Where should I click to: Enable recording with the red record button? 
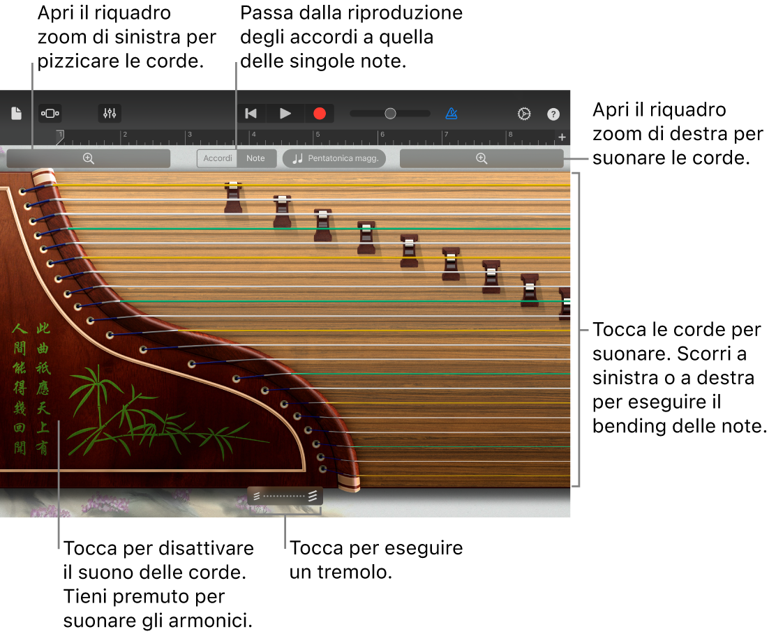pyautogui.click(x=320, y=113)
